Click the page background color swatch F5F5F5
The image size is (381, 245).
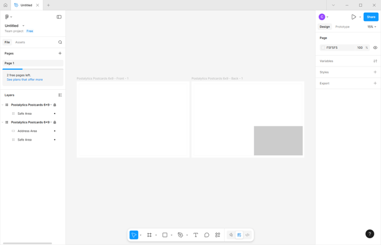(323, 48)
